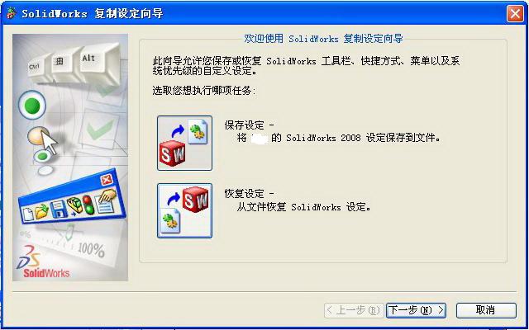Image resolution: width=529 pixels, height=330 pixels.
Task: Select the orange circle under the cursor arrow
Action: 36,135
